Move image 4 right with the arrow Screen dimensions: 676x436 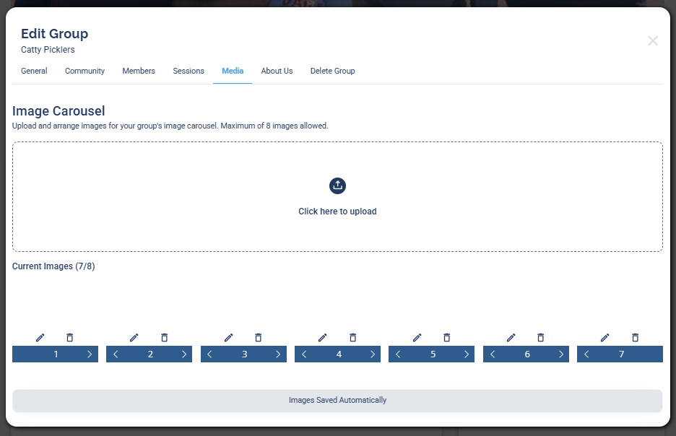pyautogui.click(x=373, y=354)
